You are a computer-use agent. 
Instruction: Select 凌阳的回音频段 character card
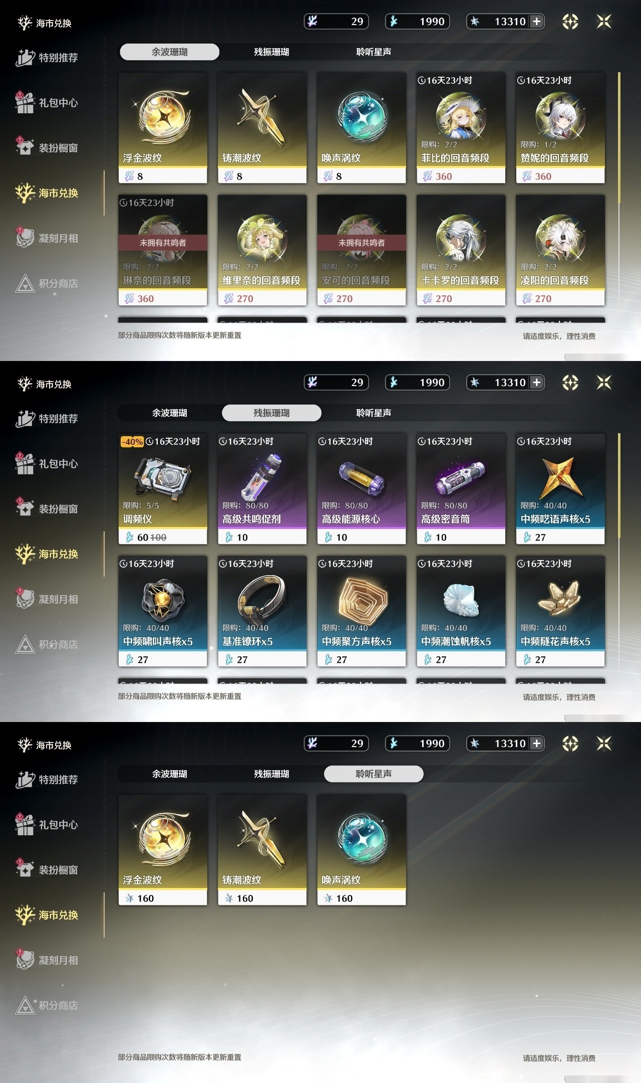(560, 250)
